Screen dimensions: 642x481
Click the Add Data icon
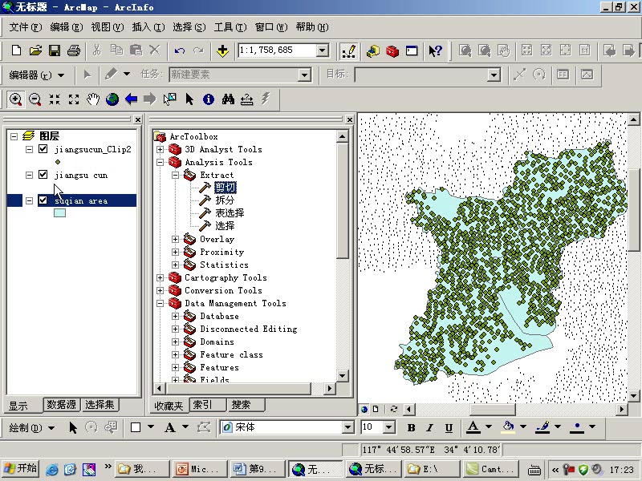pyautogui.click(x=221, y=51)
